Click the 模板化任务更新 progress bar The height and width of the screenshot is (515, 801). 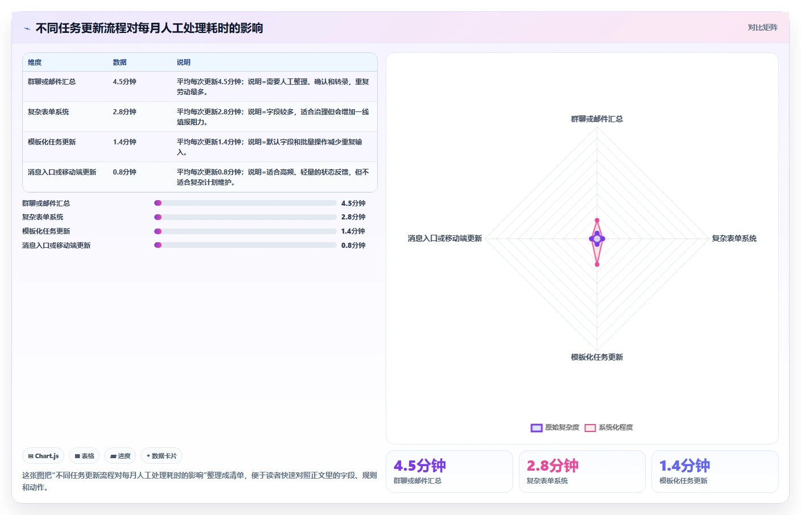tap(245, 231)
